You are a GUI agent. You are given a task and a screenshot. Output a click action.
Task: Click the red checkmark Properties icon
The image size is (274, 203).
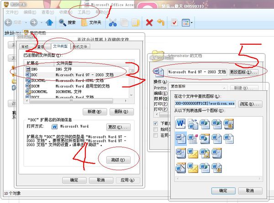point(174,22)
